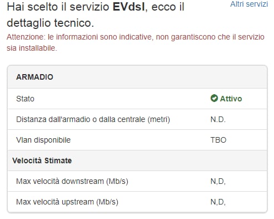Select the Attivo status text
This screenshot has height=219, width=274.
click(x=231, y=99)
